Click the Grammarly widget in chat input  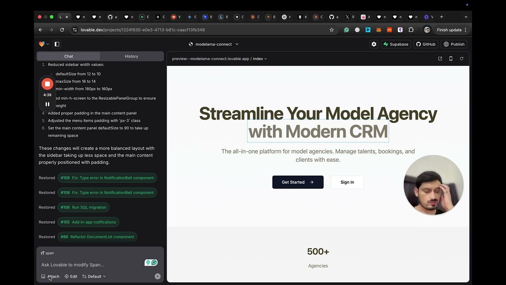[151, 262]
